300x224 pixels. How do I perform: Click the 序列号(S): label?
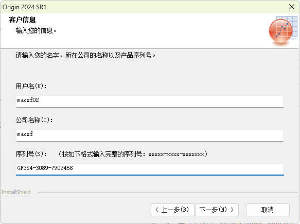(31, 154)
